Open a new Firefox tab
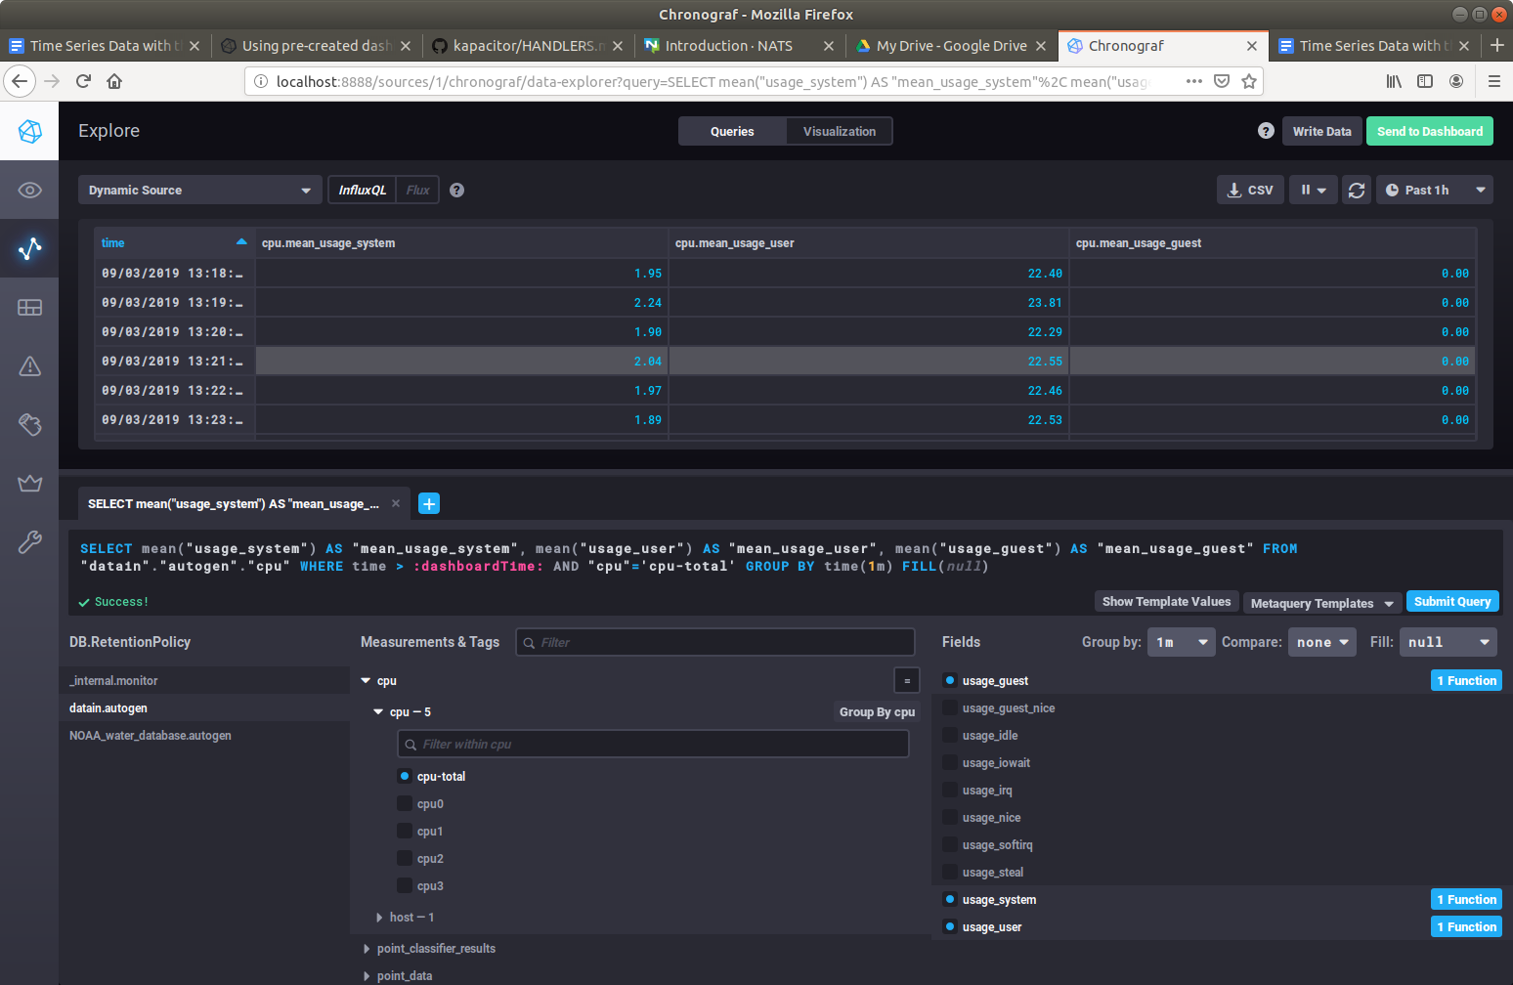Image resolution: width=1513 pixels, height=985 pixels. [x=1496, y=45]
